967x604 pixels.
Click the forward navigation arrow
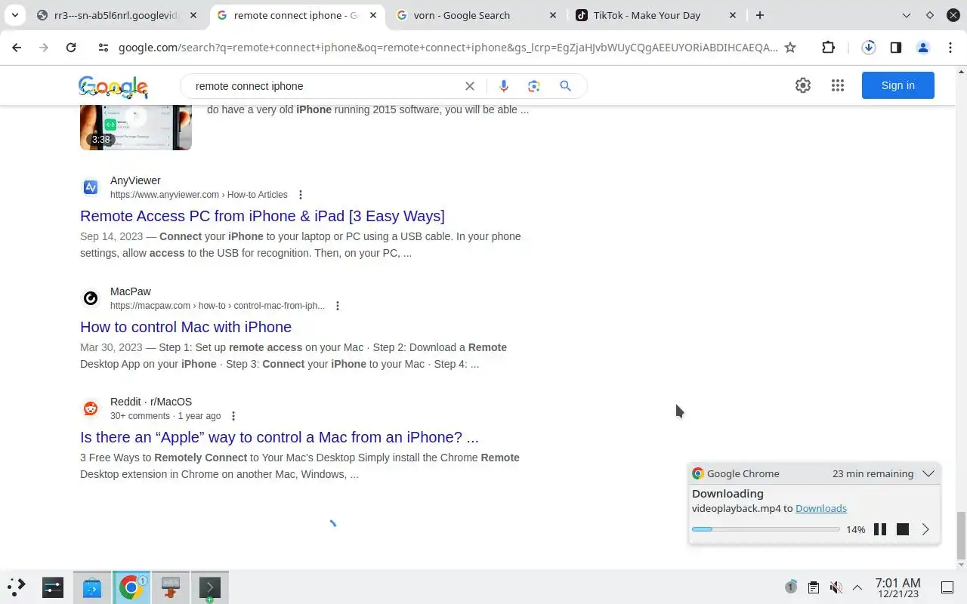(x=44, y=48)
